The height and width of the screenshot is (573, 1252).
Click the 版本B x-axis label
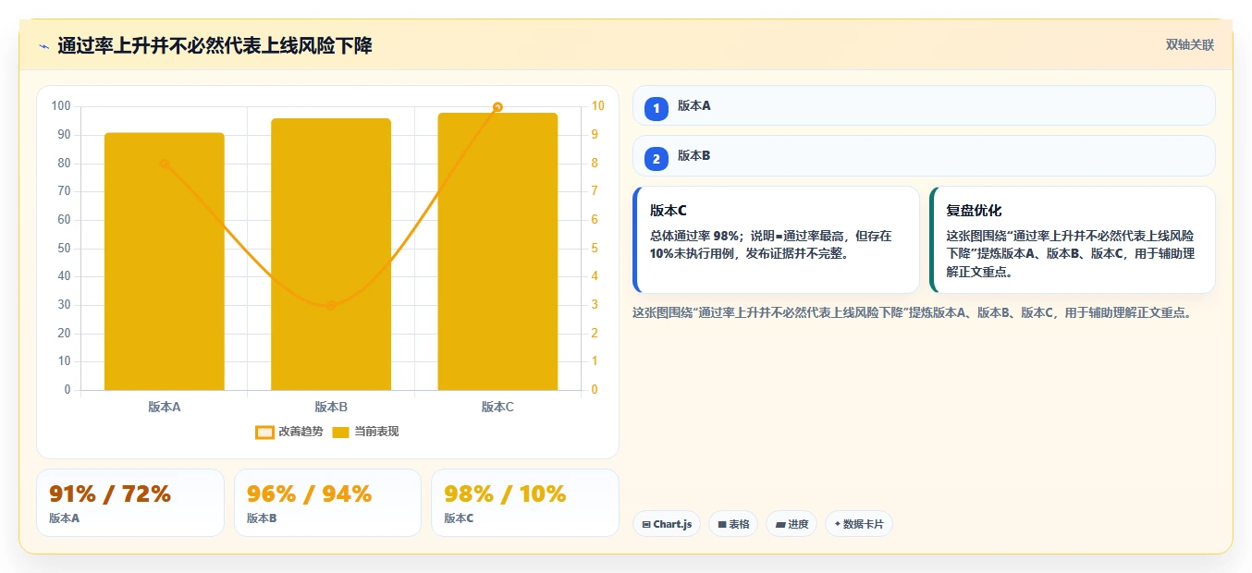[x=331, y=407]
